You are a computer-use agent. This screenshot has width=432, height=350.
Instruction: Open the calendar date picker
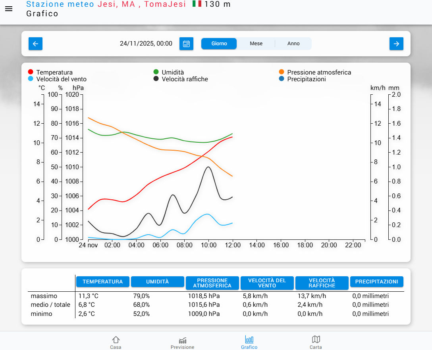186,44
